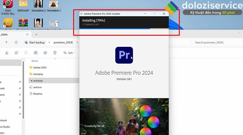Close the Adobe Premiere Pro 2024 Installer
The image size is (243, 135).
point(164,13)
